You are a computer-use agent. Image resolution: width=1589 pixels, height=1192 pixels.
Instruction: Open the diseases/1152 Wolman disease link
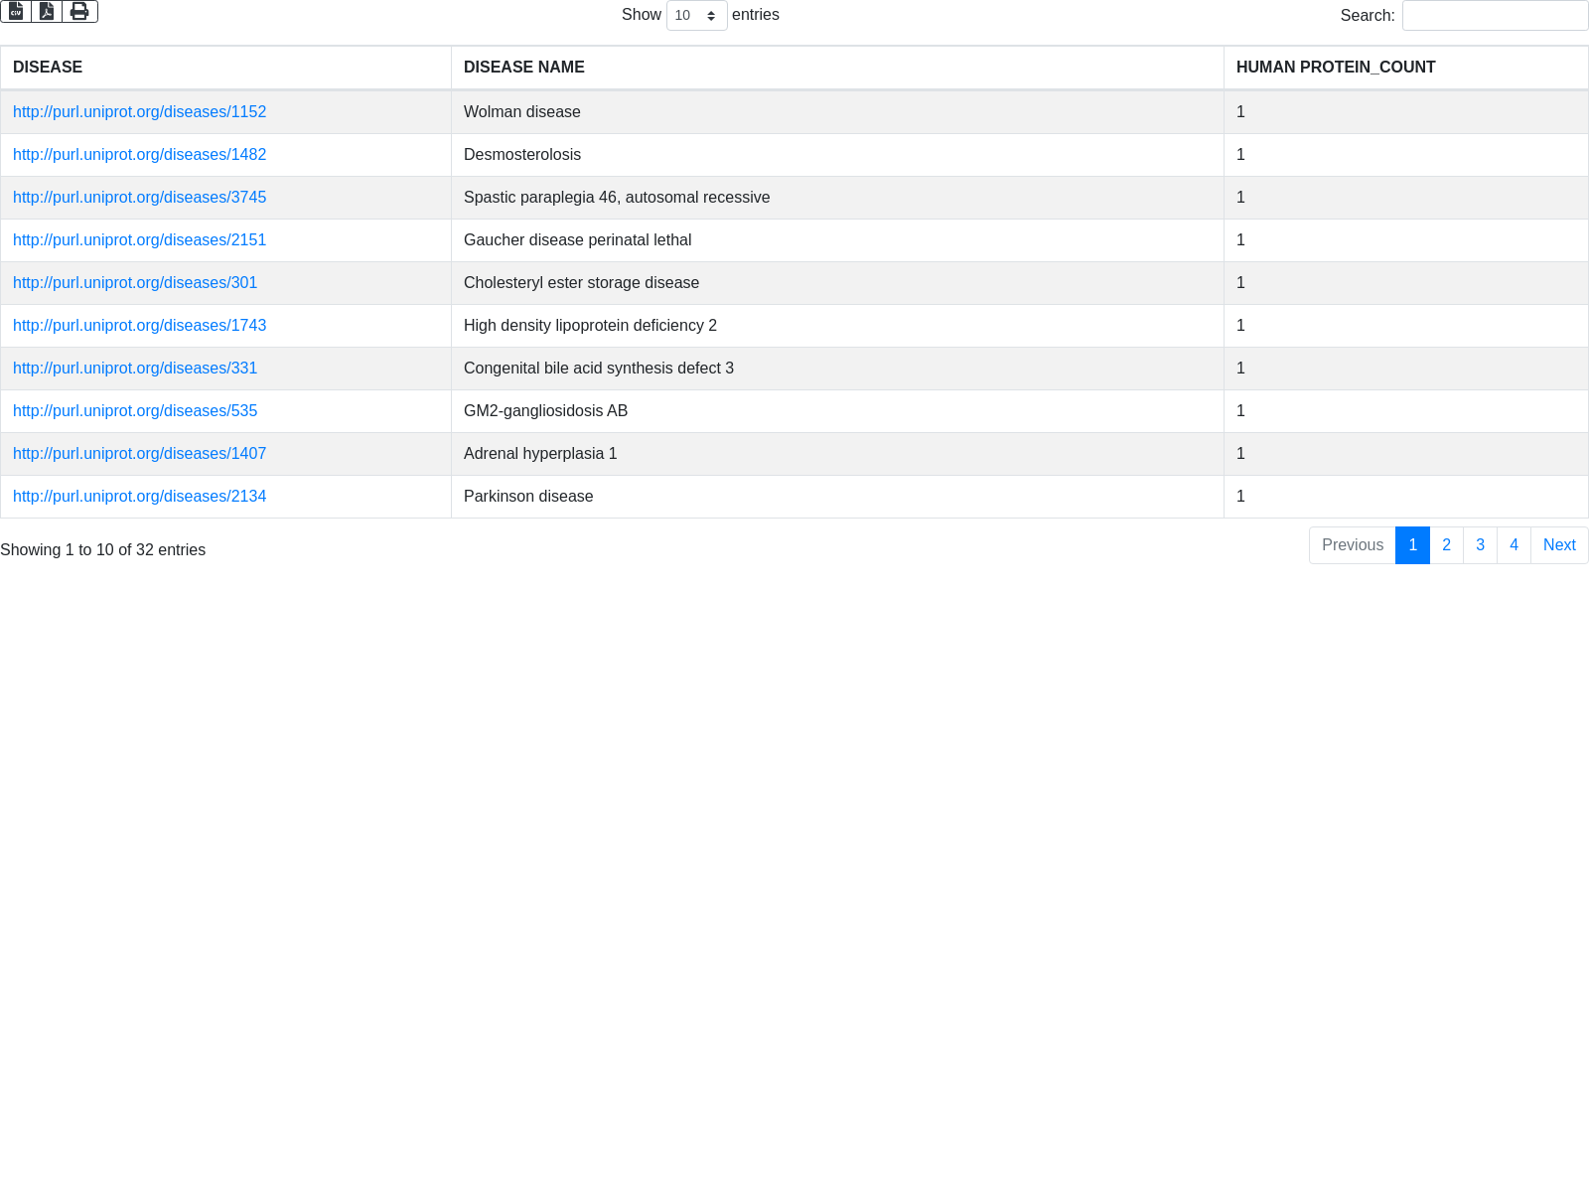pos(139,112)
